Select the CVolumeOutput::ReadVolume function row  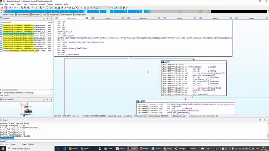coord(26,49)
